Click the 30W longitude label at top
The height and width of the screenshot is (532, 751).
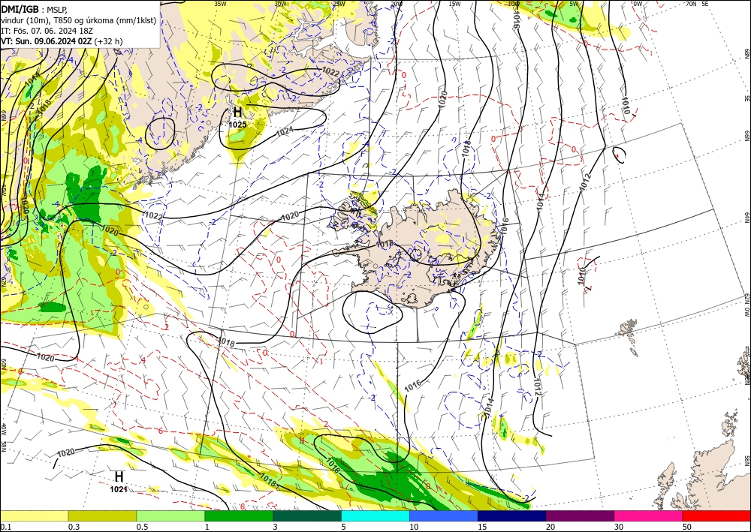(x=281, y=4)
